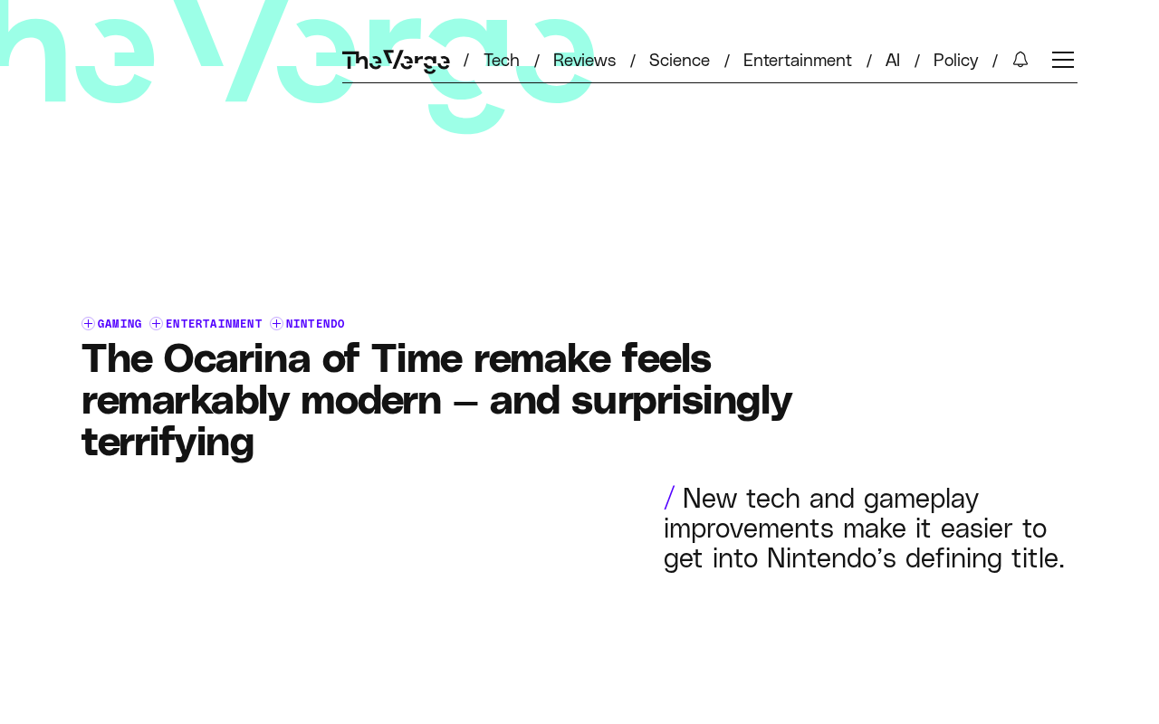Follow the GAMING tag link
This screenshot has width=1159, height=724.
[120, 324]
